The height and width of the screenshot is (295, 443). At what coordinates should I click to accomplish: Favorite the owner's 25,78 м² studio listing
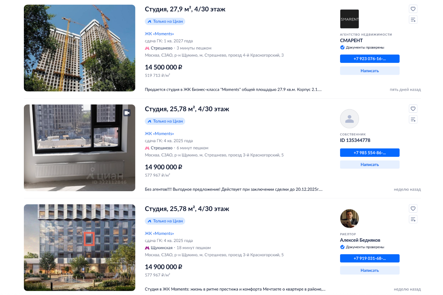(x=413, y=109)
